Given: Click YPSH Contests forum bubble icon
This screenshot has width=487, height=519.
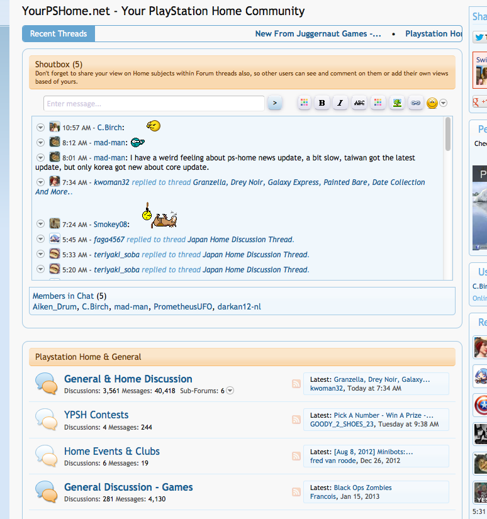Looking at the screenshot, I should 47,420.
